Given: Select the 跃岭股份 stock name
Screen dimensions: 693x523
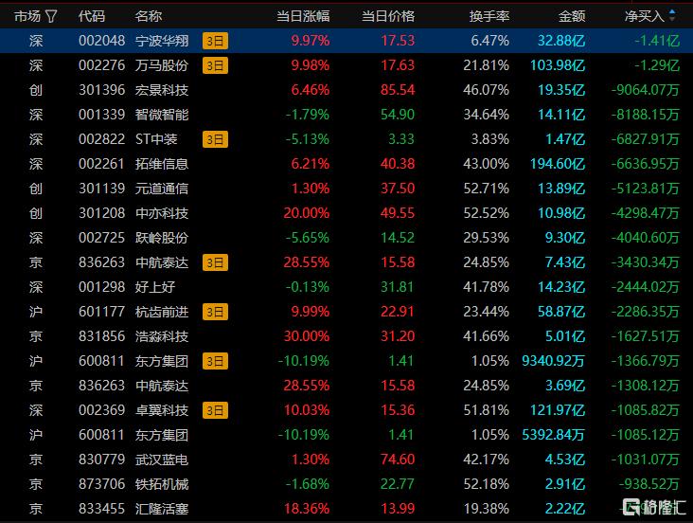Looking at the screenshot, I should 162,238.
